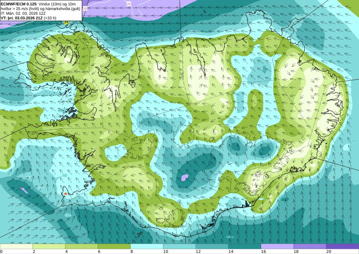Click the 14–16 m/s dark teal legend swatch

[244, 246]
